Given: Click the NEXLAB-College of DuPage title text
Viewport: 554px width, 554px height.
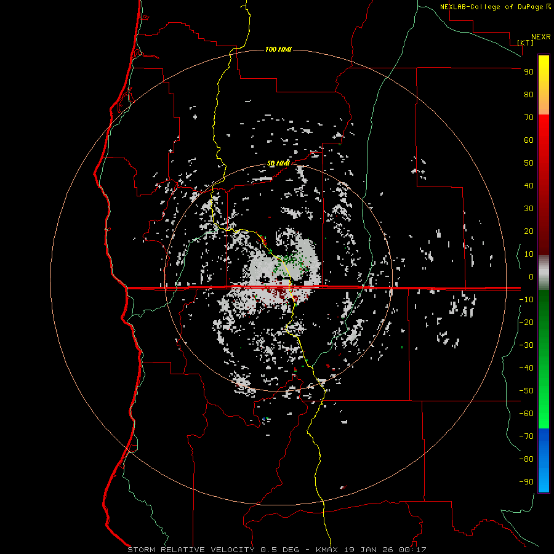Looking at the screenshot, I should (491, 7).
